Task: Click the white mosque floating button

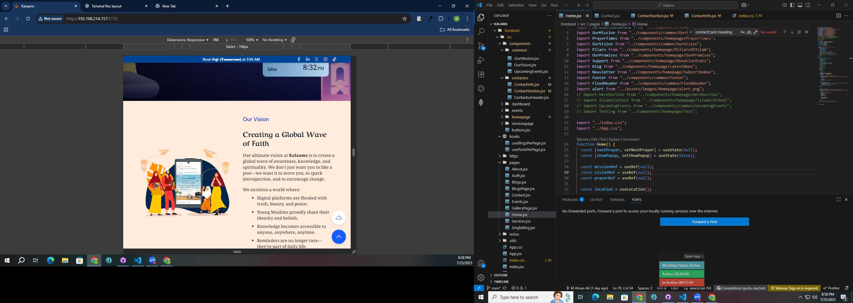Action: pos(339,218)
